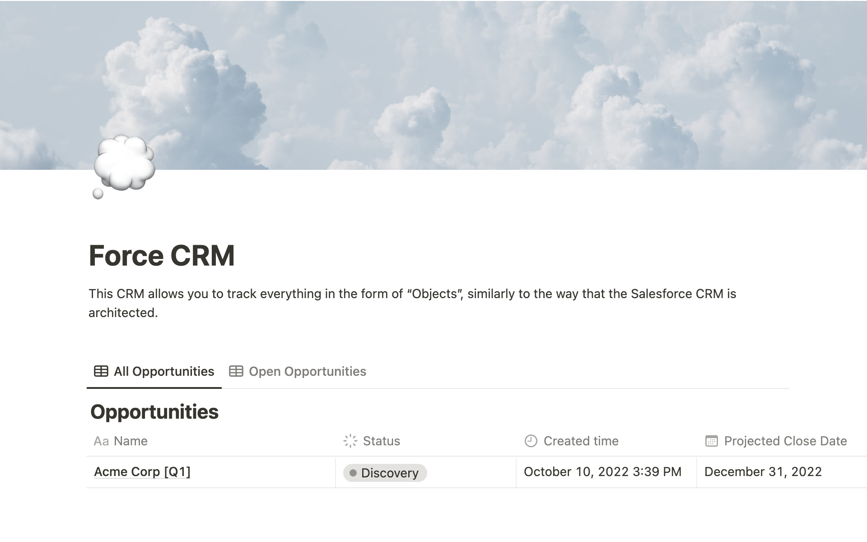
Task: Click the Created time clock icon
Action: (530, 440)
